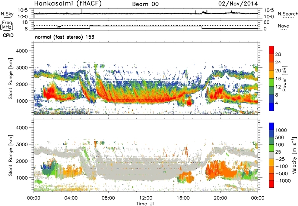Click the '60' Nave axis tick
Viewport: 298px width, 206px height.
(x=266, y=22)
